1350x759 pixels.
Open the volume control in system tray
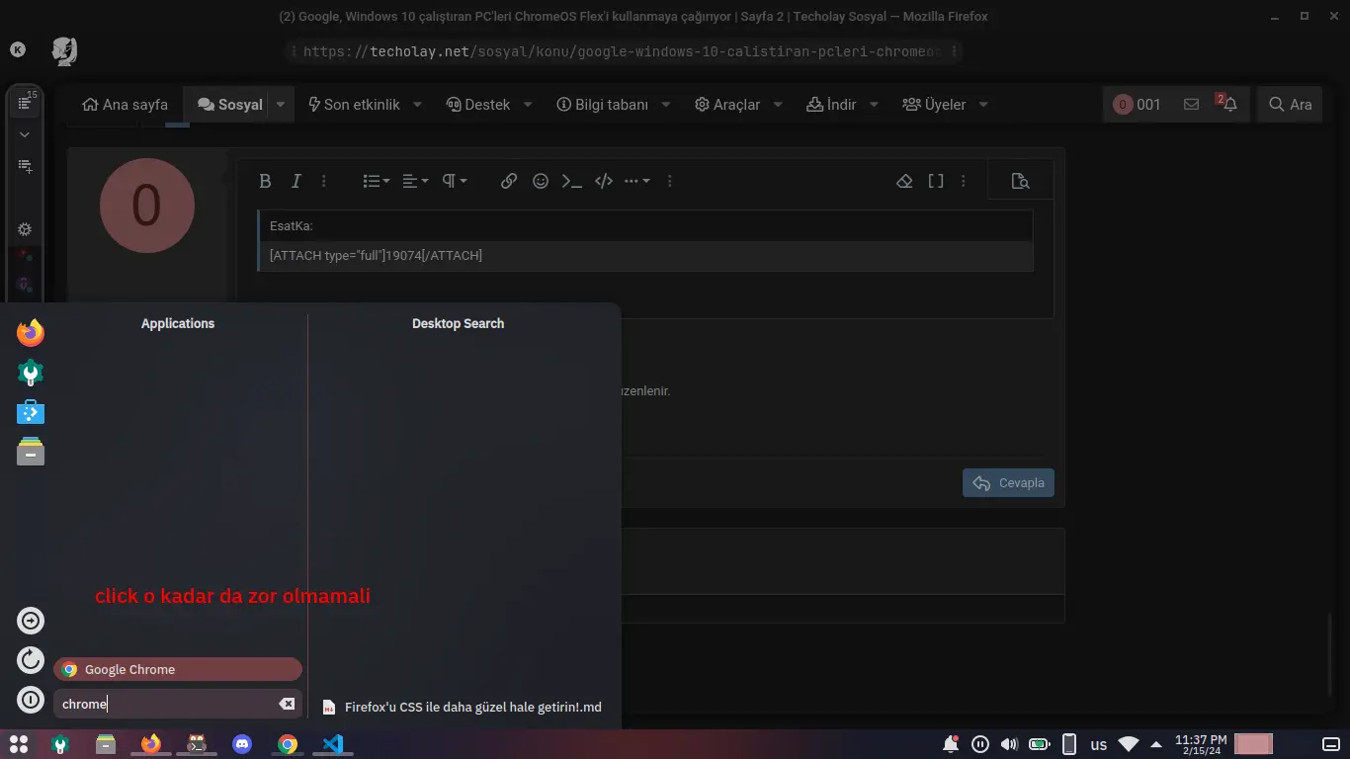tap(1009, 744)
